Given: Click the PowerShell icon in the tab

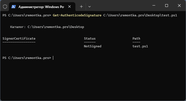Looking at the screenshot, I should point(14,7).
